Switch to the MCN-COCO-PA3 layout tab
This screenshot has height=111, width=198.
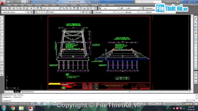click(27, 92)
